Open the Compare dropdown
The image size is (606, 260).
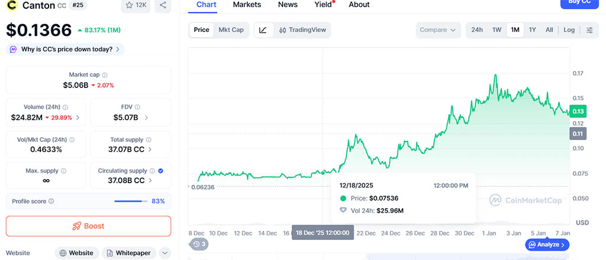click(438, 30)
